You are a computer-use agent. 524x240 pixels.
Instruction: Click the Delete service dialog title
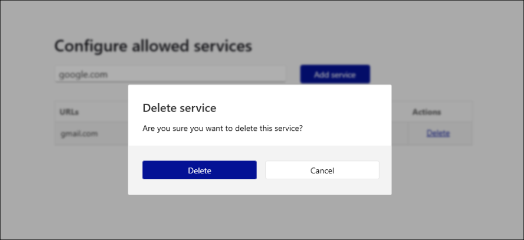coord(179,107)
